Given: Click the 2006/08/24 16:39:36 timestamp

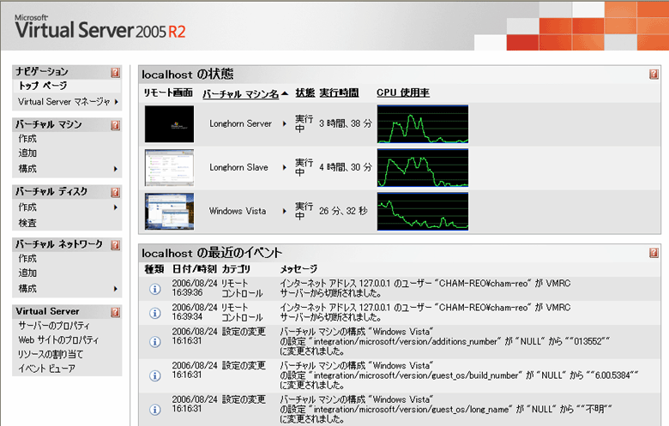Looking at the screenshot, I should 195,288.
